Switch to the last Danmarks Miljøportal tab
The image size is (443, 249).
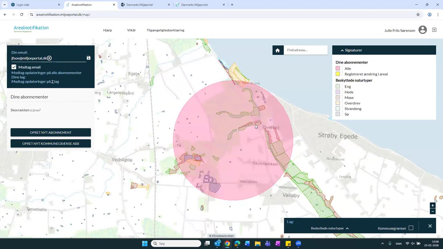(200, 5)
